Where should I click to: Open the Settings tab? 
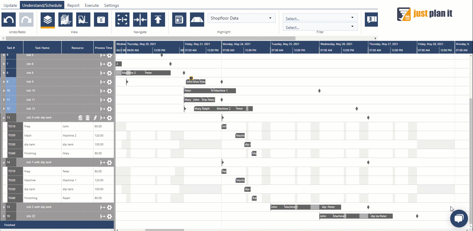[111, 5]
